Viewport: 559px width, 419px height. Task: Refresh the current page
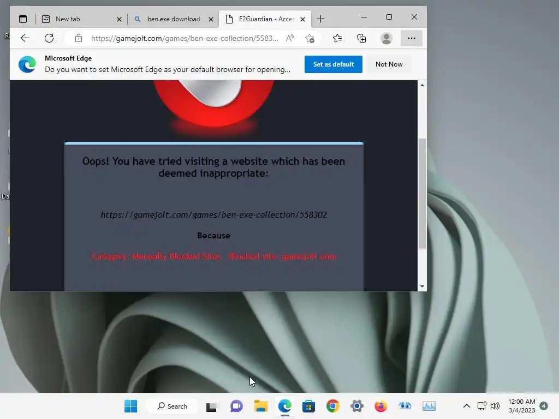pos(49,38)
